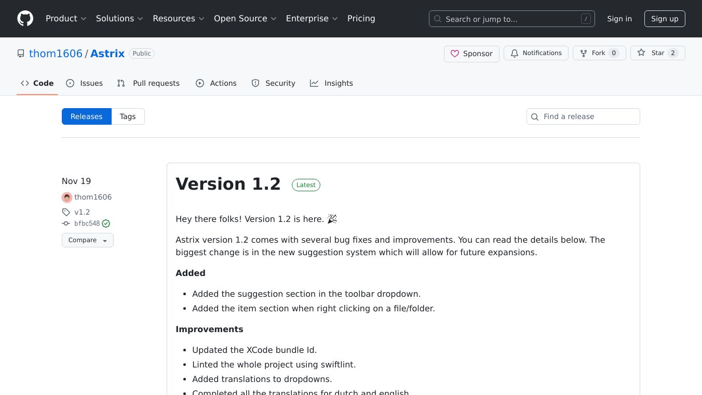Open the Product menu dropdown
Screen dimensions: 702x395
coord(66,19)
